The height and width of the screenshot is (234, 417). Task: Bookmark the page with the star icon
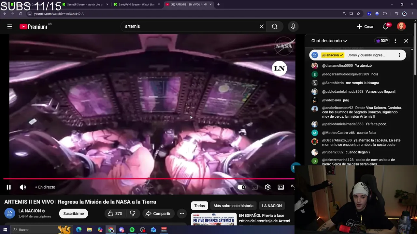click(x=358, y=14)
